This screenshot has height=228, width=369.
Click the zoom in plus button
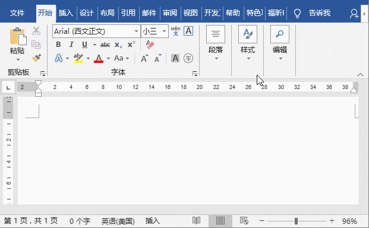[332, 221]
